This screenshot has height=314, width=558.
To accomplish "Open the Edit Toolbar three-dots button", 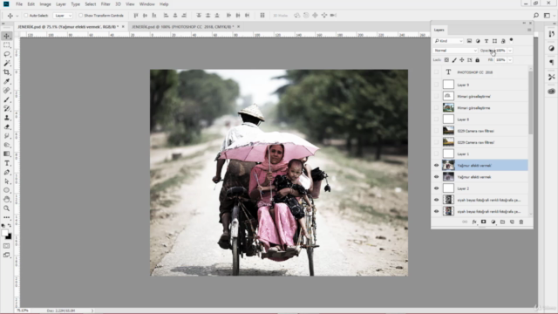I will 7,217.
